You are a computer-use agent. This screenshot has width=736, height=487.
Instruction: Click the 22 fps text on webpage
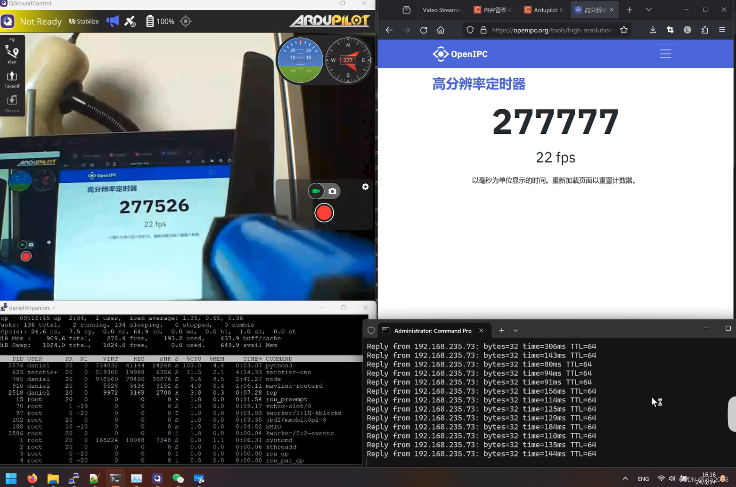(x=556, y=157)
